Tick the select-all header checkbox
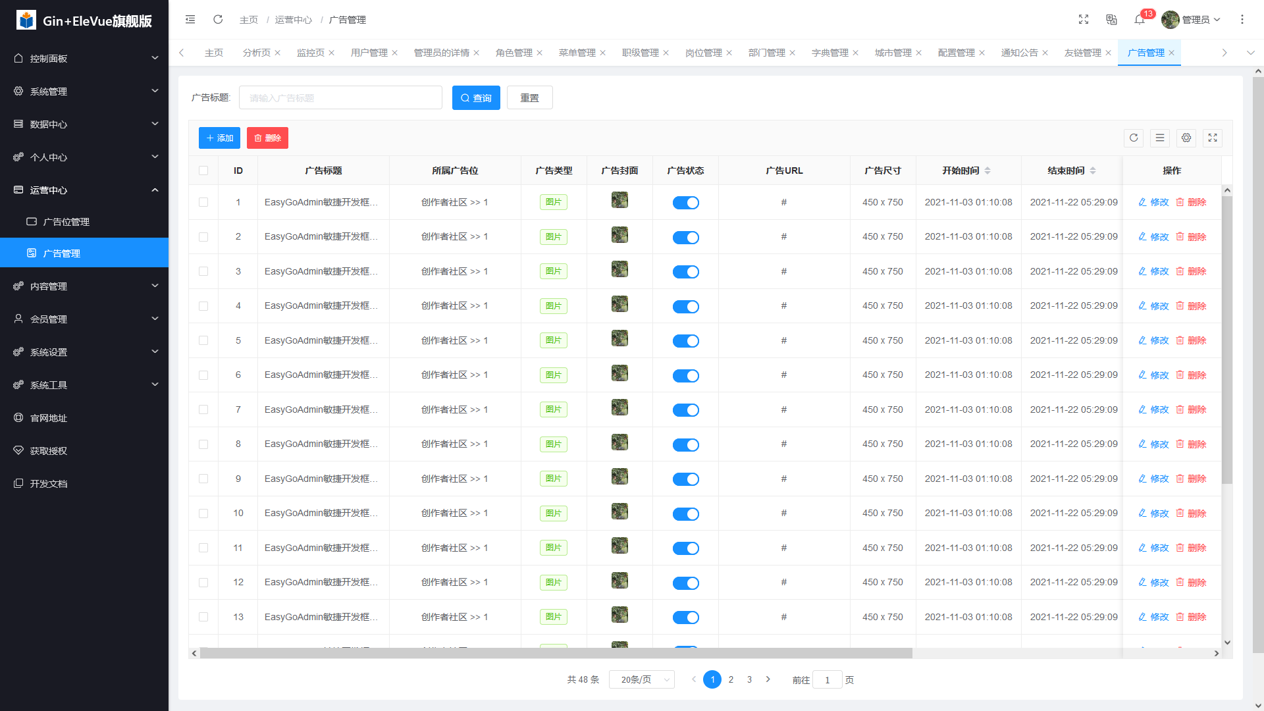Image resolution: width=1264 pixels, height=711 pixels. [x=203, y=171]
